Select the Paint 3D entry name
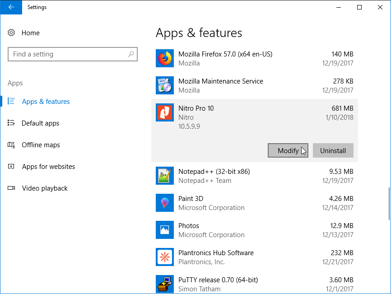This screenshot has width=391, height=294. coord(191,199)
